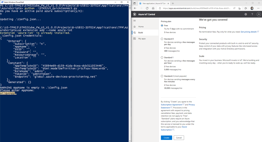Go back with the browser back arrow
The height and width of the screenshot is (142, 262).
135,8
